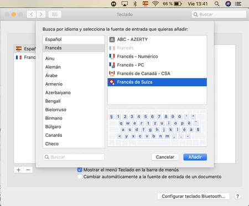249x206 pixels.
Task: Open Configurar teclado Bluetooth button
Action: point(193,196)
